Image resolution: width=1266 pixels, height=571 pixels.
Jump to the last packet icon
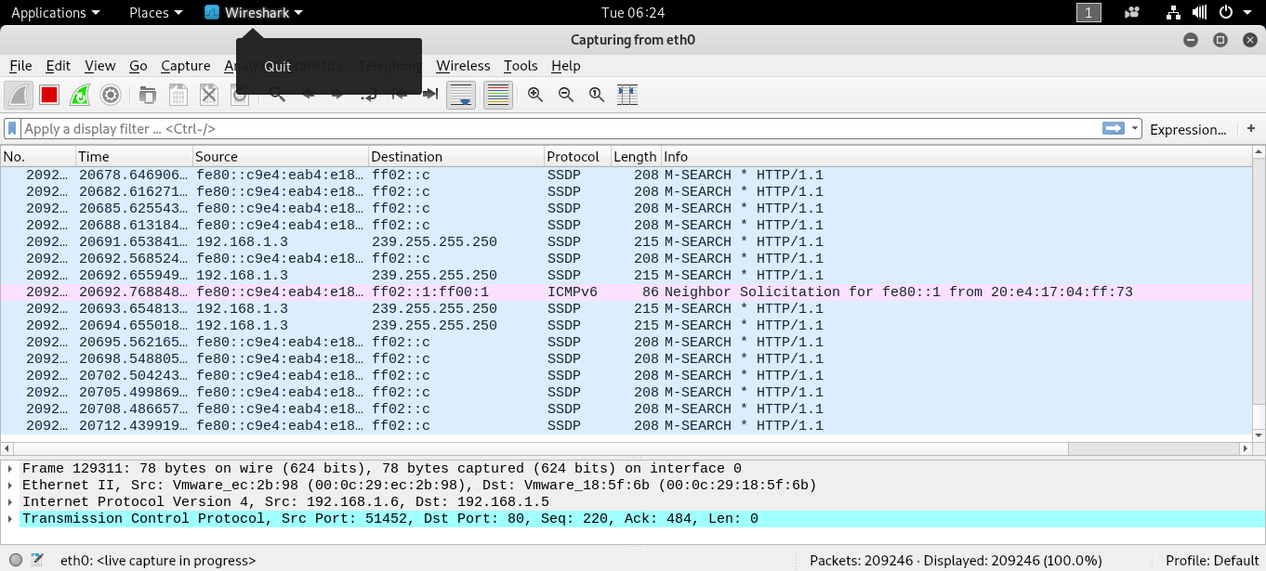click(x=430, y=94)
